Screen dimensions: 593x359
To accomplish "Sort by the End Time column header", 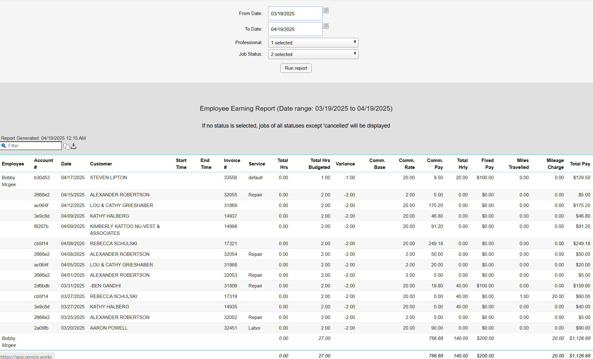I will click(x=206, y=164).
